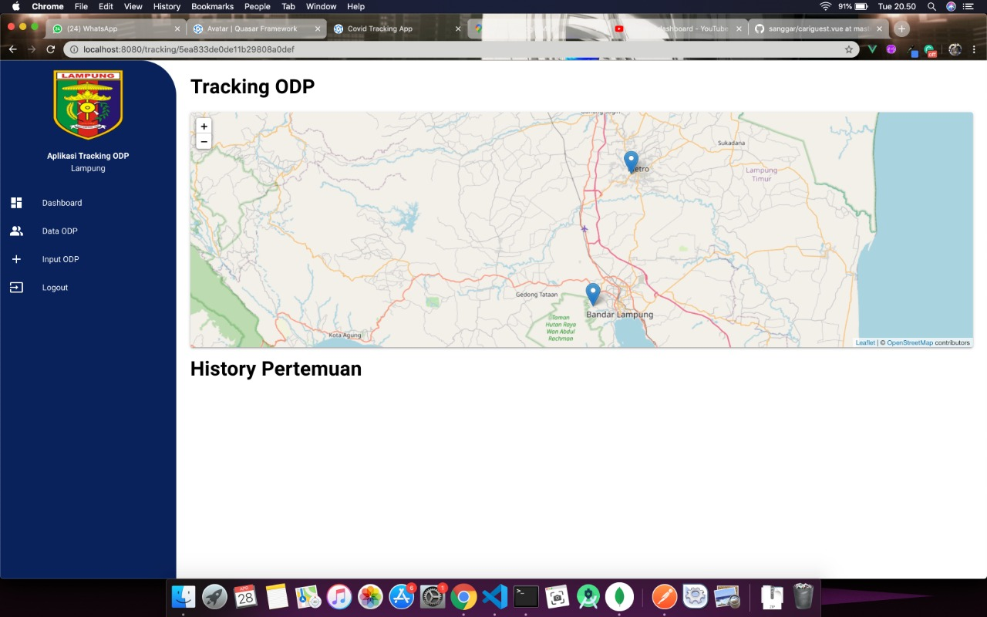
Task: Click the Bandar Lampung label on map
Action: (620, 315)
